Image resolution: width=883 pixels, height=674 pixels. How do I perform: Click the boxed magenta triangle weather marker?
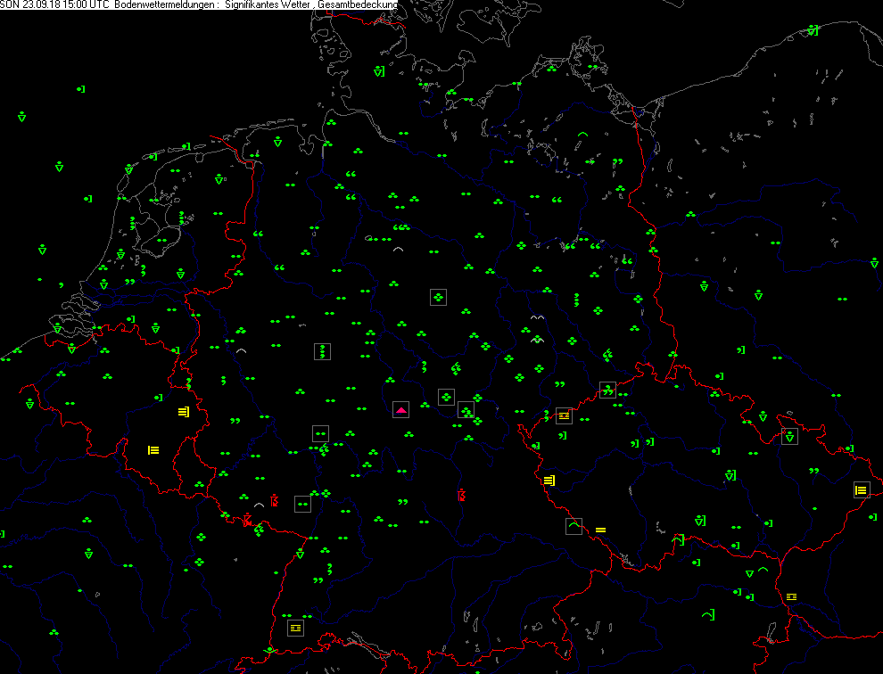(401, 410)
